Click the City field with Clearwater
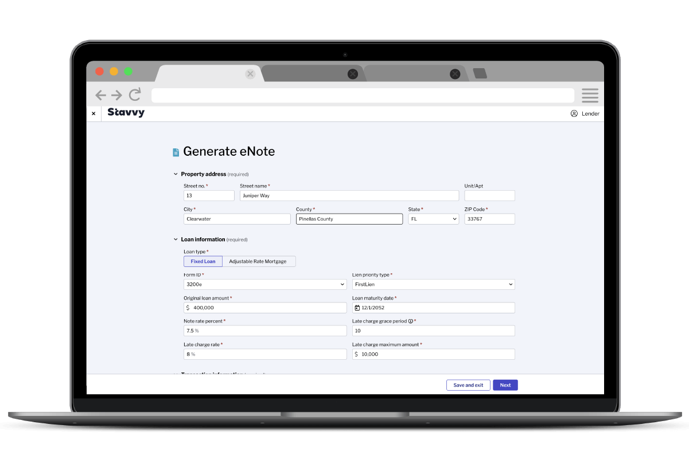 (237, 219)
